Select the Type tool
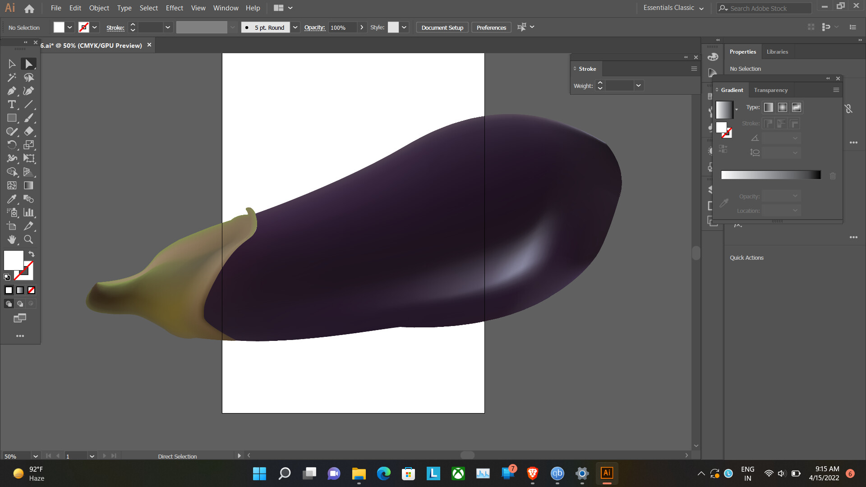866x487 pixels. click(11, 104)
